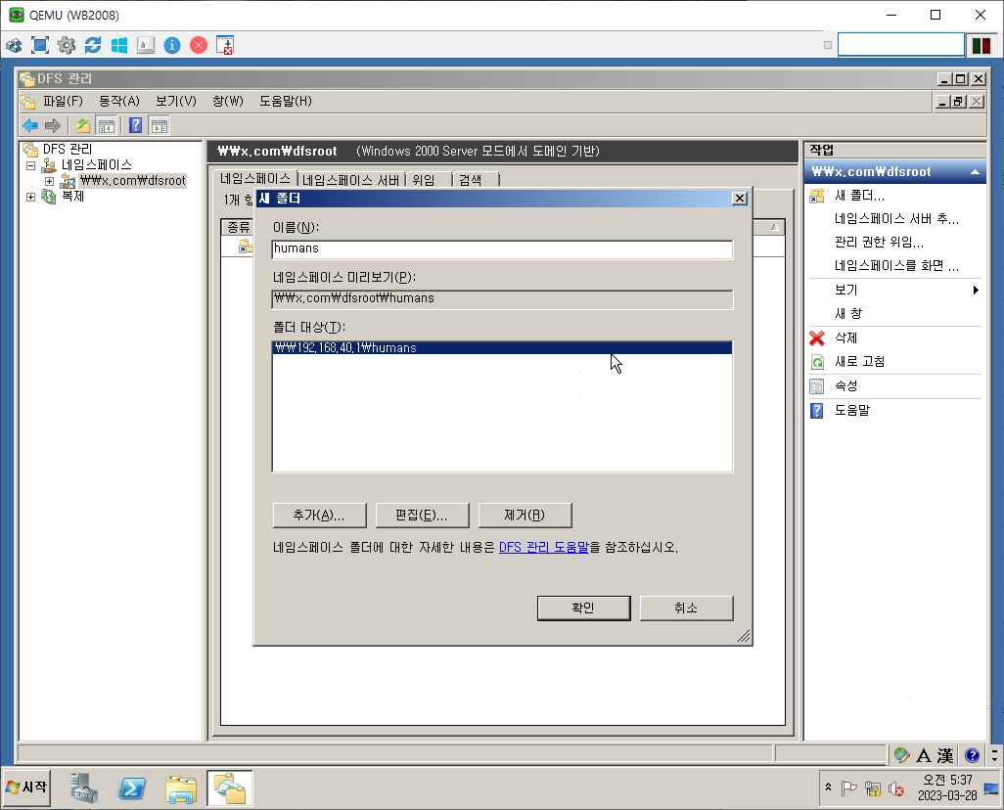Collapse the \\x.com\dfsroot actions header
The image size is (1004, 810).
point(975,171)
